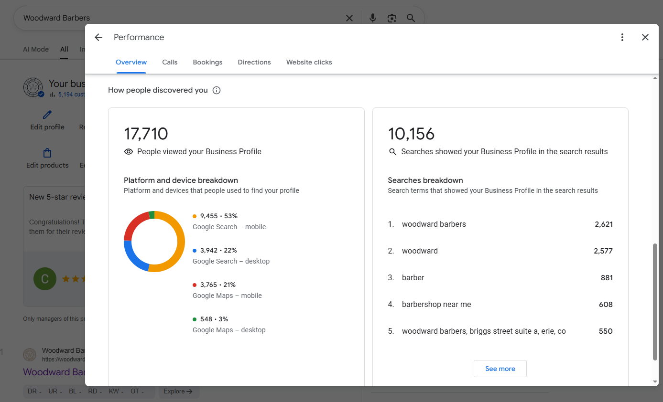Open search by image camera icon
The height and width of the screenshot is (402, 663).
pyautogui.click(x=392, y=18)
